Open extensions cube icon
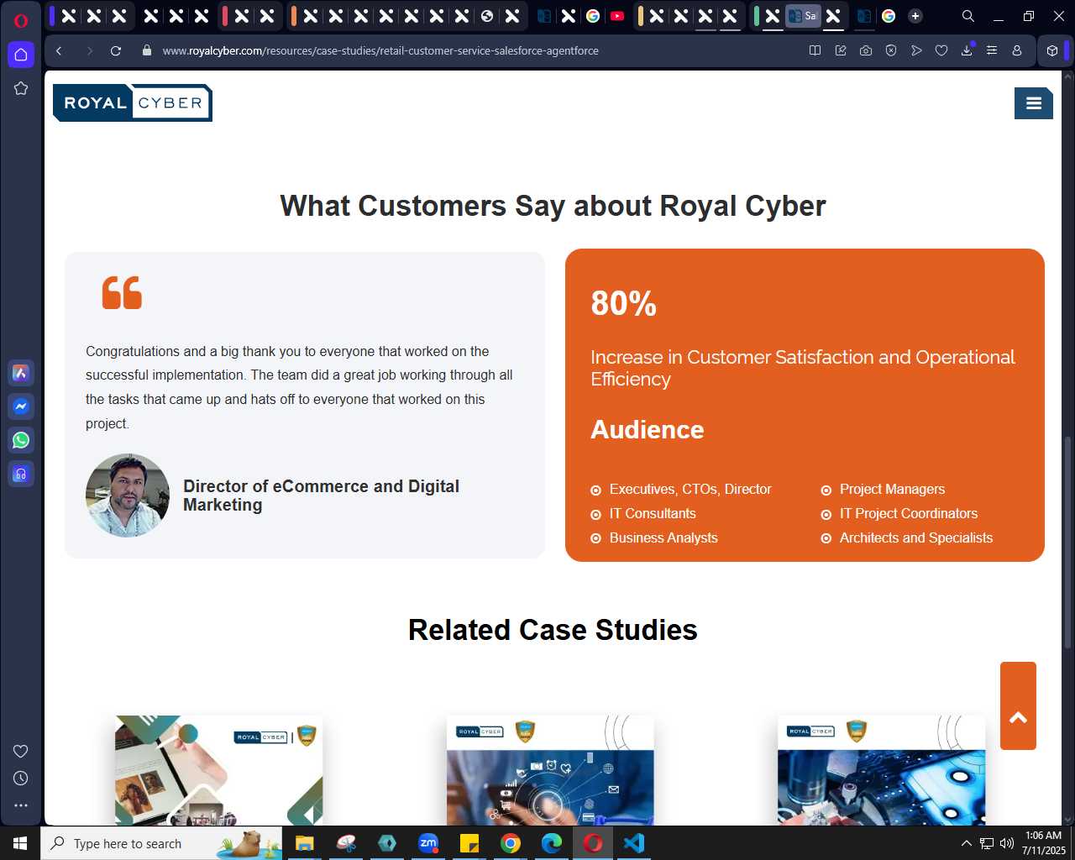 click(1052, 50)
